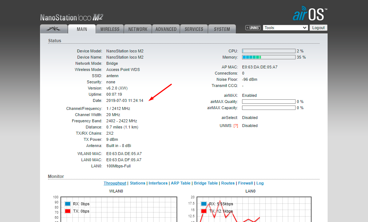Click the CPU usage bar

pyautogui.click(x=269, y=51)
